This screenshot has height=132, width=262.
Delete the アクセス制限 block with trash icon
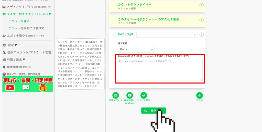(202, 20)
